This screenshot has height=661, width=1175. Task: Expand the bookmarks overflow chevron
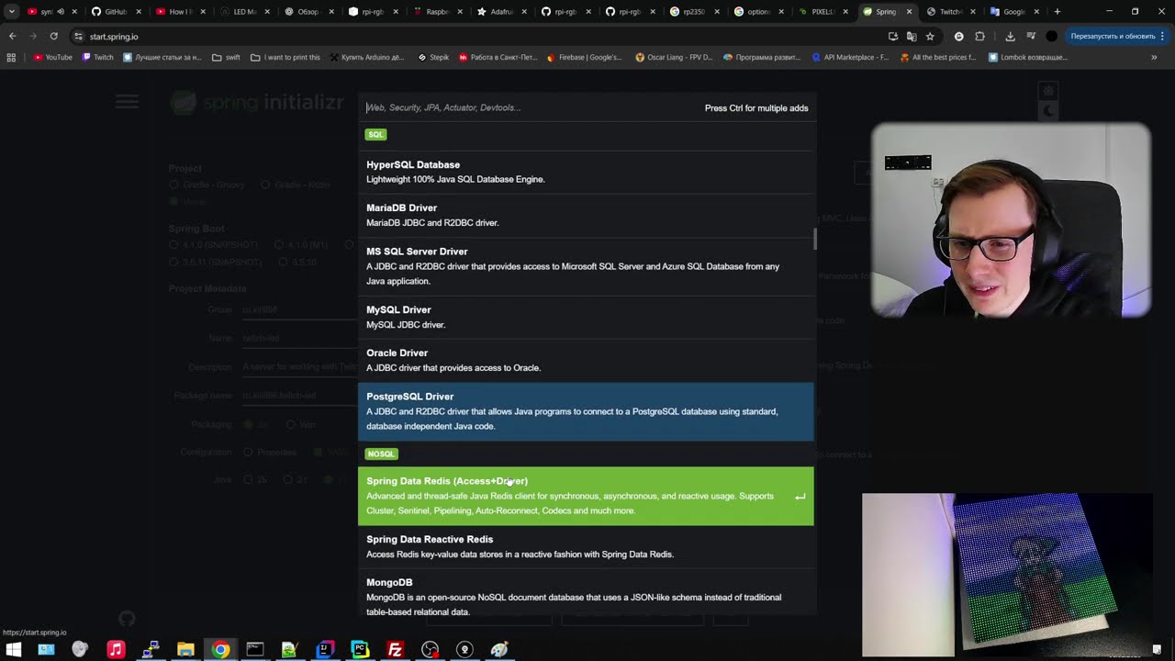(x=1154, y=57)
